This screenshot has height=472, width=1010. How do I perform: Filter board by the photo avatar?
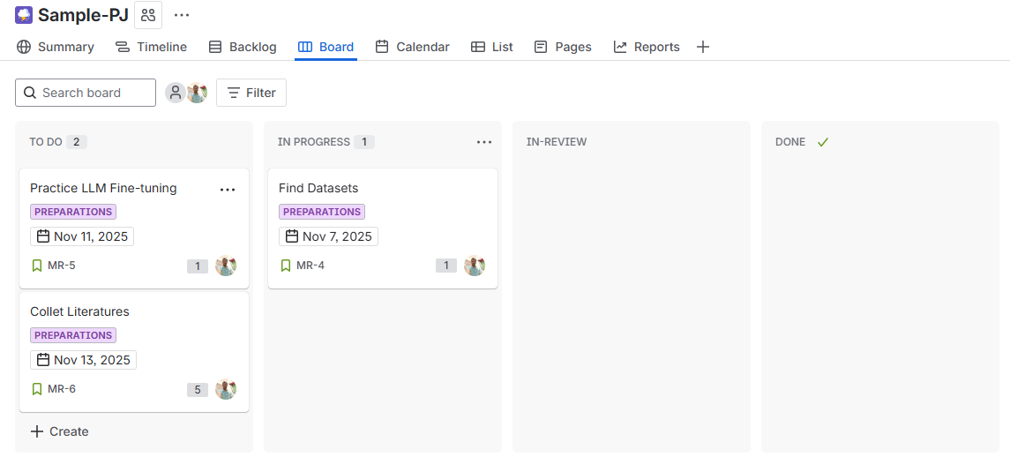click(x=198, y=93)
